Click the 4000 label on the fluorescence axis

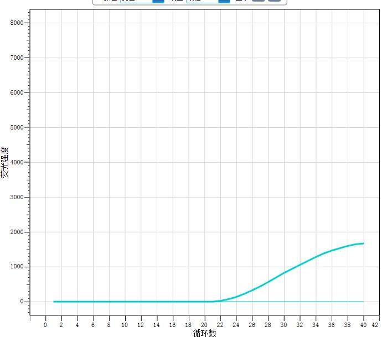[x=17, y=162]
